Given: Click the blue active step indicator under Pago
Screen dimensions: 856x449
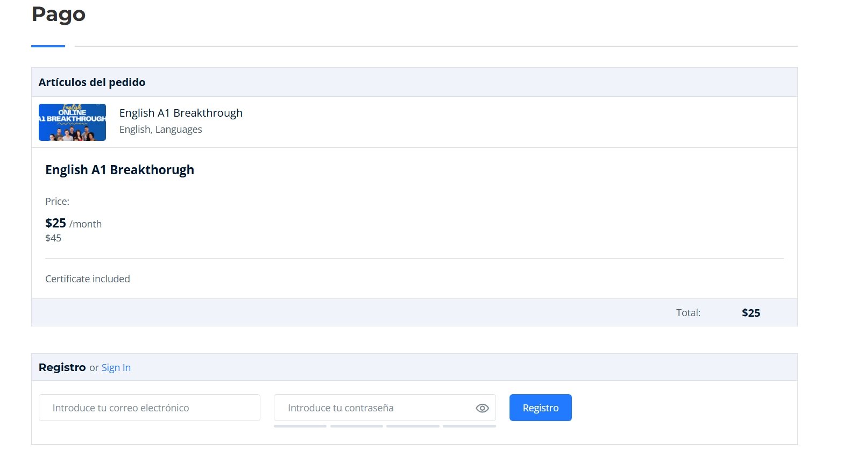Looking at the screenshot, I should click(x=48, y=46).
